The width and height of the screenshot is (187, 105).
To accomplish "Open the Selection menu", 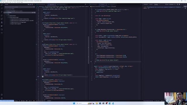I will (7, 2).
